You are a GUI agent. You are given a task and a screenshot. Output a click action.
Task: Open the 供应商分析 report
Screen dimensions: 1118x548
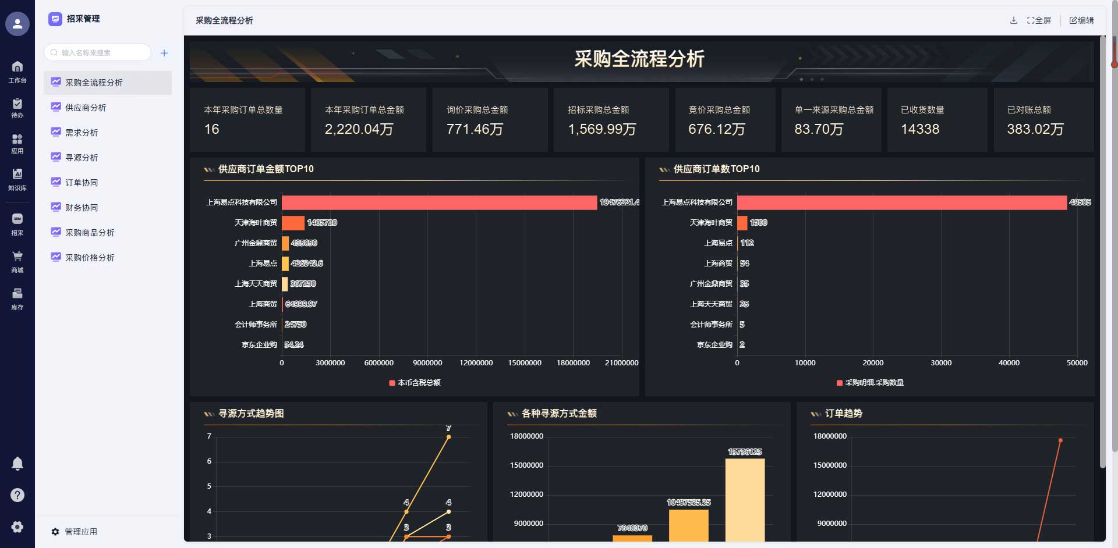tap(86, 108)
